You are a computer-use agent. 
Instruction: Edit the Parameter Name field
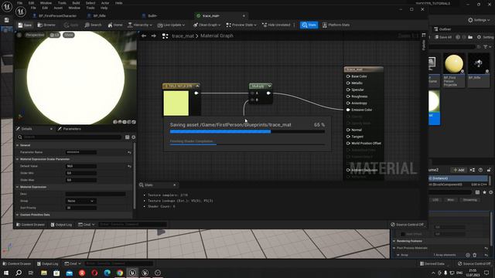[80, 152]
